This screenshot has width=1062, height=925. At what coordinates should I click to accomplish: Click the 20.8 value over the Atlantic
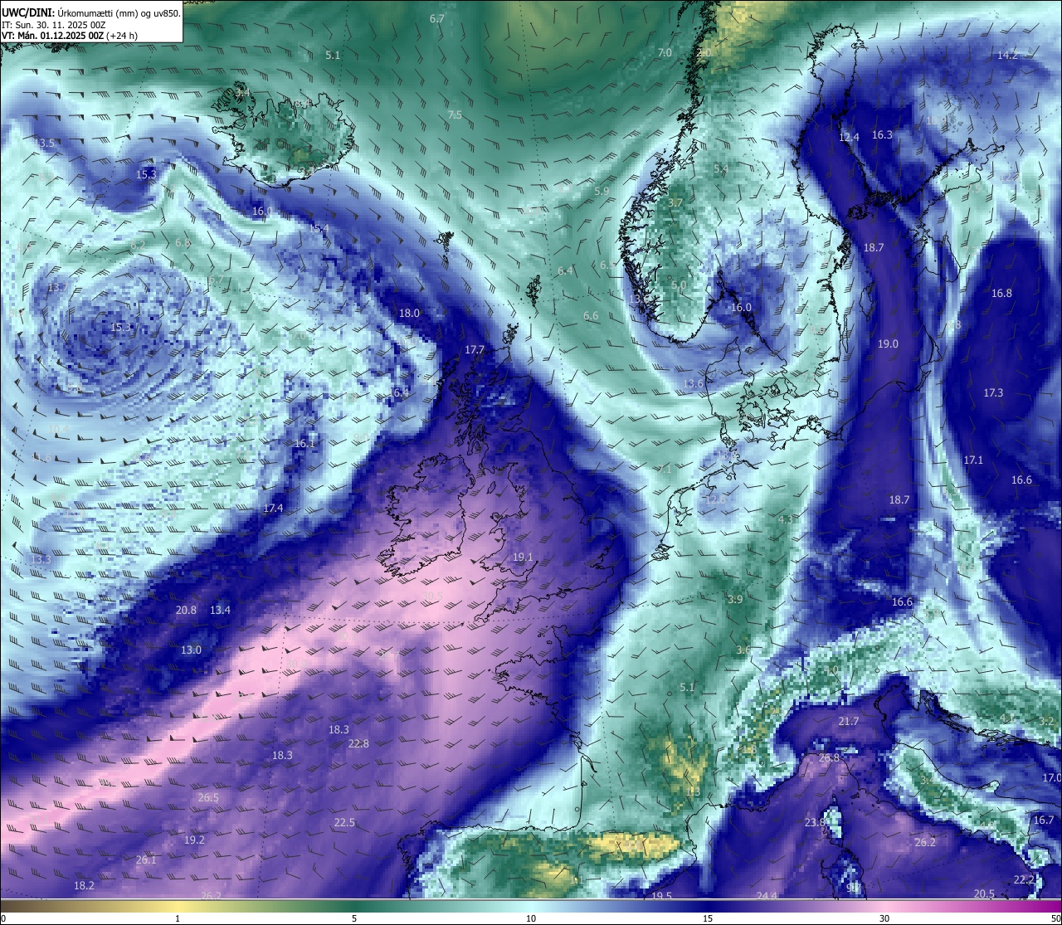[186, 610]
